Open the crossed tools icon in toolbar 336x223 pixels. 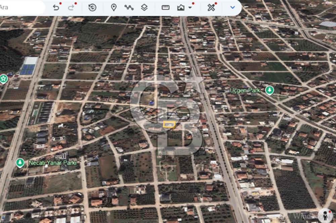[x=211, y=7]
